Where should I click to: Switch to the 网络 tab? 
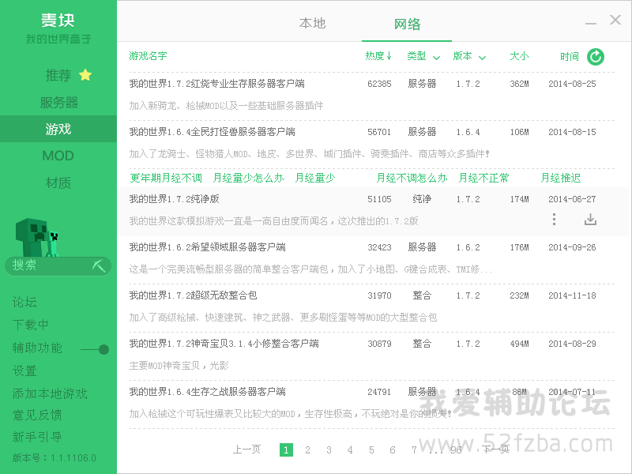(407, 24)
